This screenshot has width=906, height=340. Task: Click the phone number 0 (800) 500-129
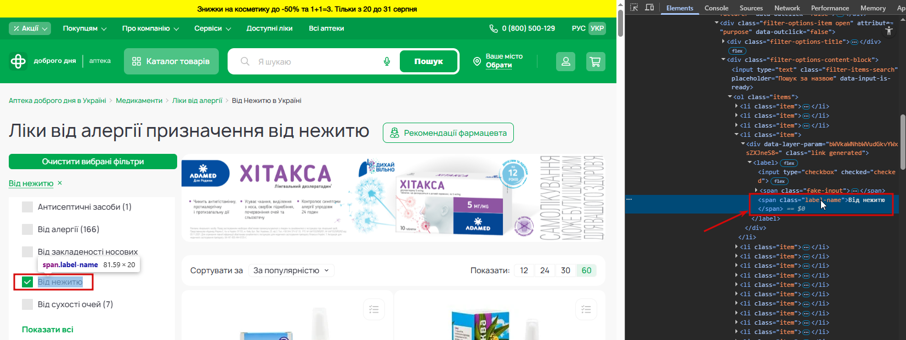528,28
